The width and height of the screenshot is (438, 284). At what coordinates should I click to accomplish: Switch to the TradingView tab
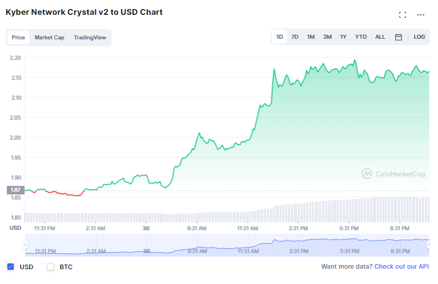[90, 38]
